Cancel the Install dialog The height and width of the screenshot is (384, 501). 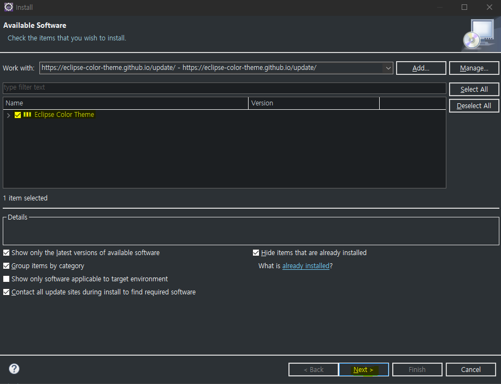[x=470, y=370]
